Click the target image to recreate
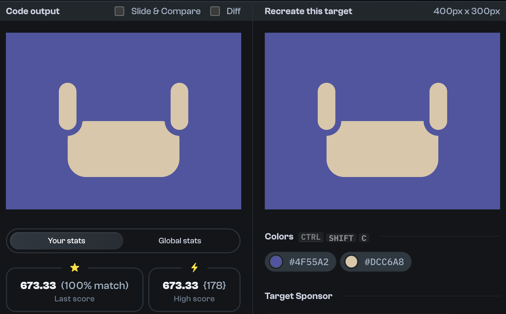This screenshot has width=506, height=314. coord(382,121)
